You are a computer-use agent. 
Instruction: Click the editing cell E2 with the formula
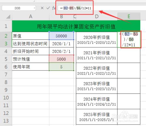[x=129, y=40]
